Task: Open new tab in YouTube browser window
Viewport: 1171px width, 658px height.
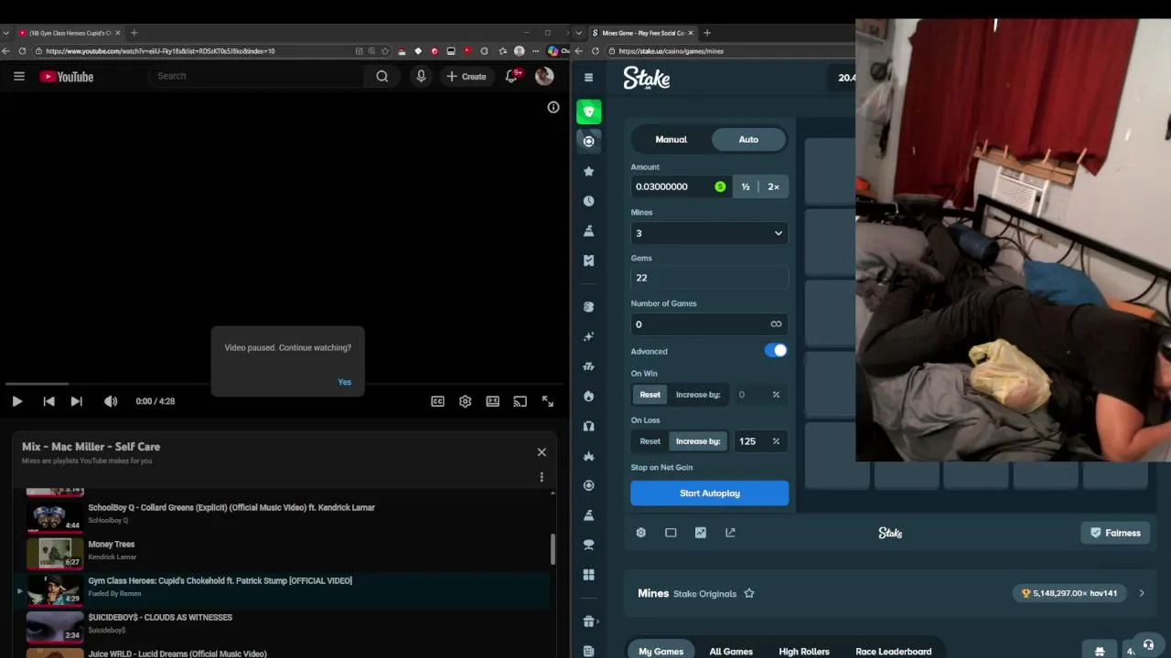Action: tap(134, 33)
